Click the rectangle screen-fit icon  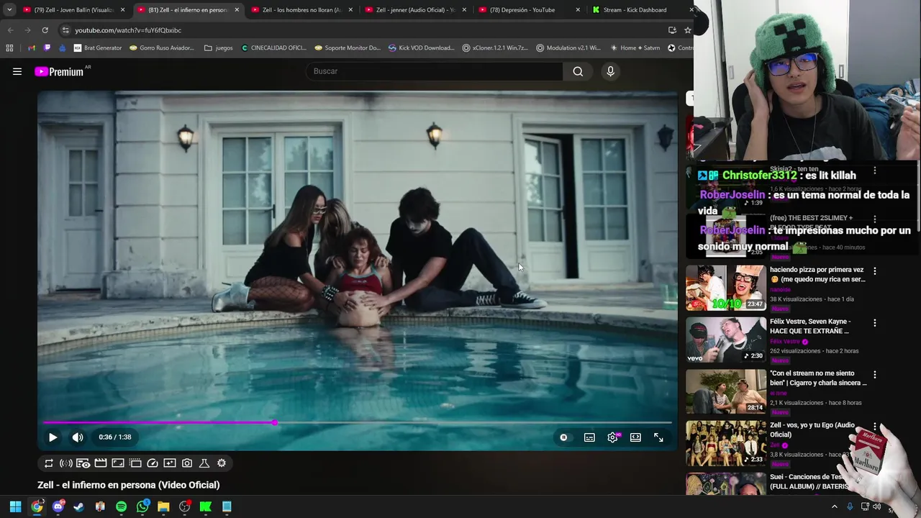[x=118, y=463]
